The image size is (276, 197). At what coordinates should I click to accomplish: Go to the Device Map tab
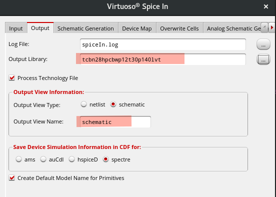(137, 28)
